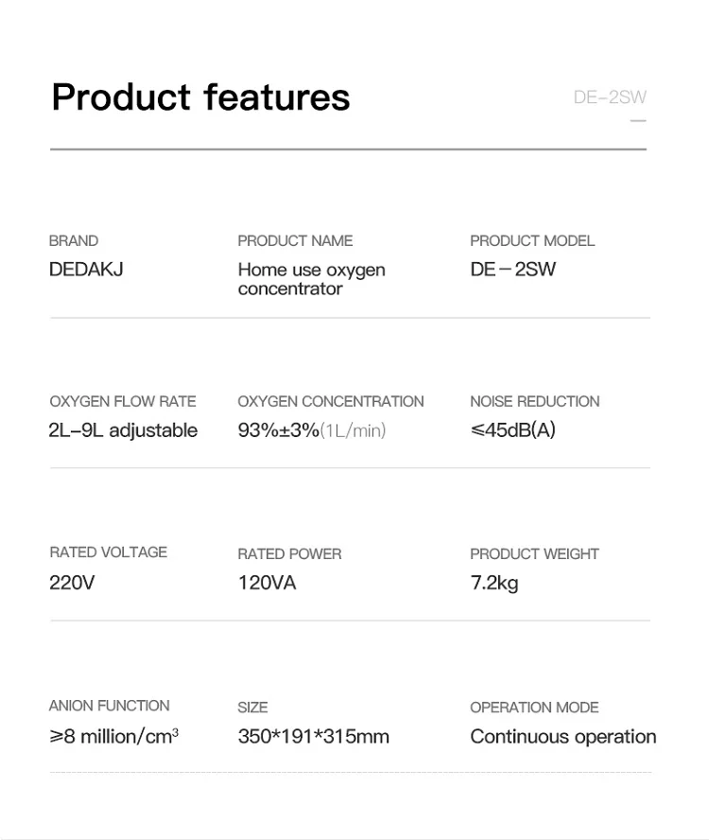
Task: Click the DE-2SW label in top corner
Action: tap(610, 97)
